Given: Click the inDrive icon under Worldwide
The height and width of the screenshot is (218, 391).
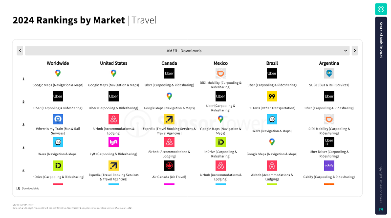Looking at the screenshot, I should coord(58,165).
